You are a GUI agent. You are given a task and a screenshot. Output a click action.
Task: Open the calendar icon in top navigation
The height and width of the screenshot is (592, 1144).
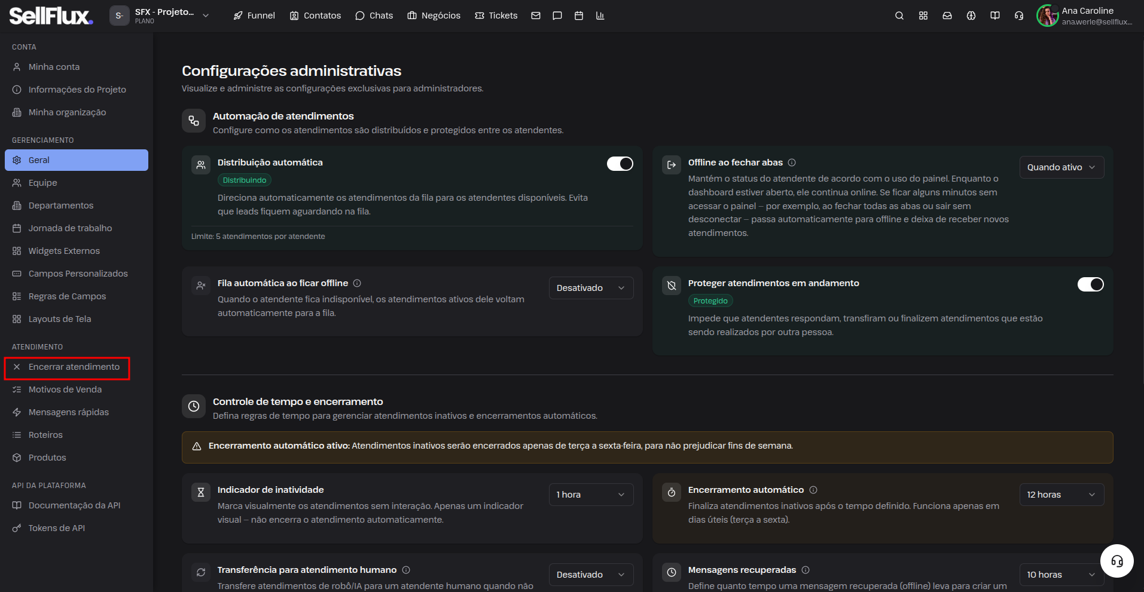point(579,16)
